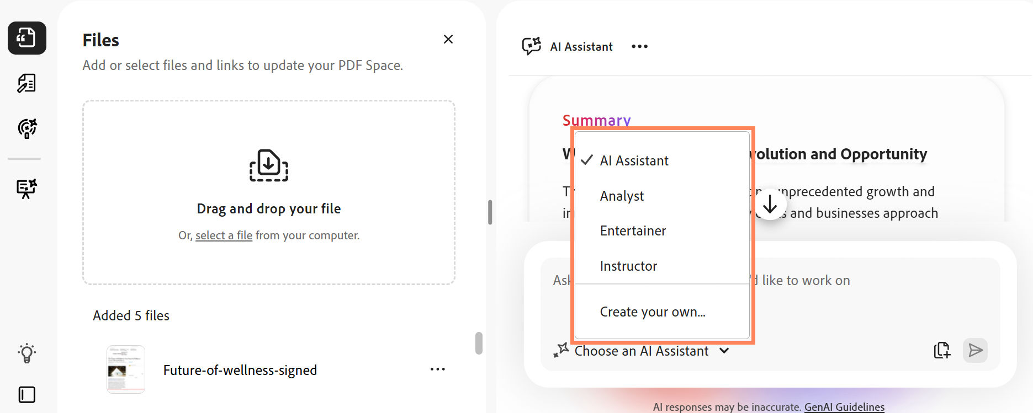Follow the GenAI Guidelines link

844,406
